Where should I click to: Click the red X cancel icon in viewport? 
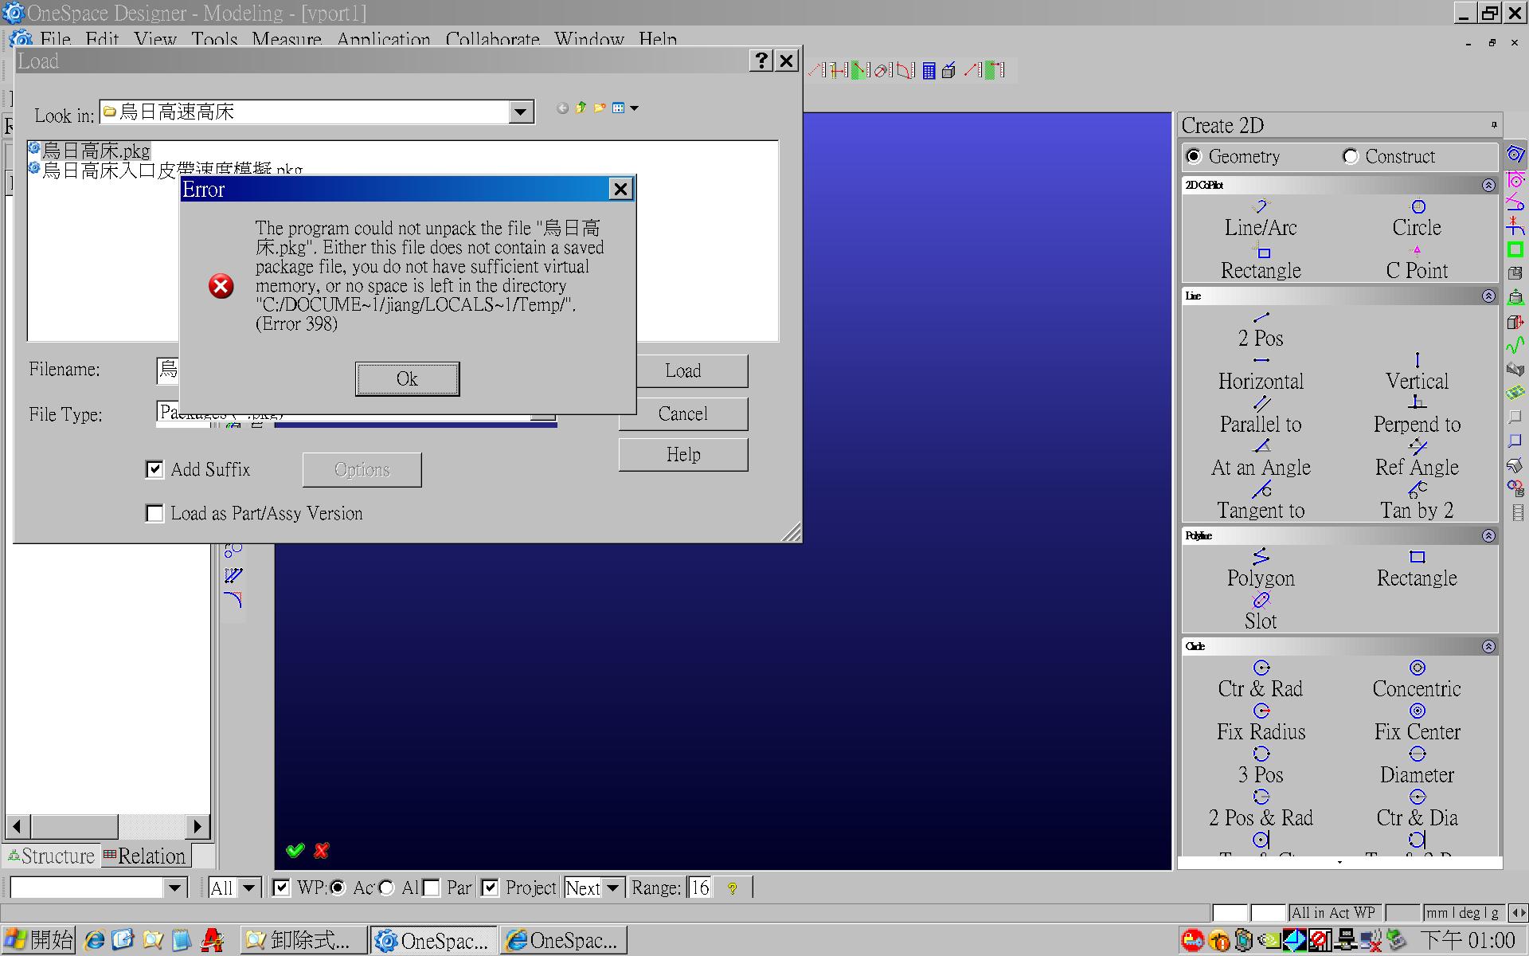tap(322, 850)
